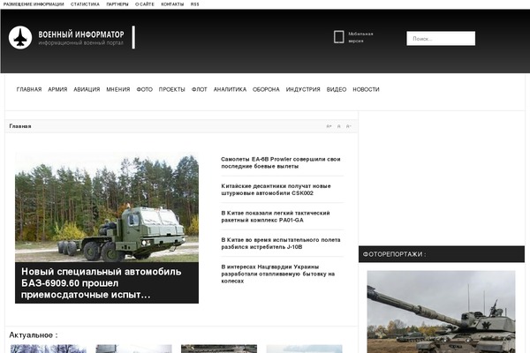Open the БАЗ-6909.60 truck featured image
The width and height of the screenshot is (530, 353).
pos(107,207)
